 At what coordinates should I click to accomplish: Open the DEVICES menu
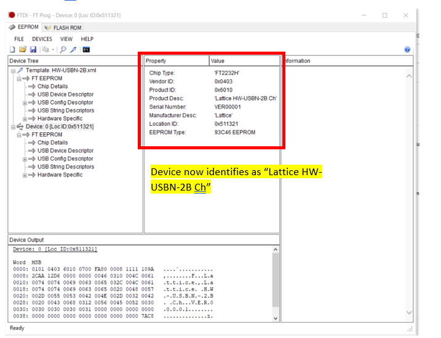[42, 39]
